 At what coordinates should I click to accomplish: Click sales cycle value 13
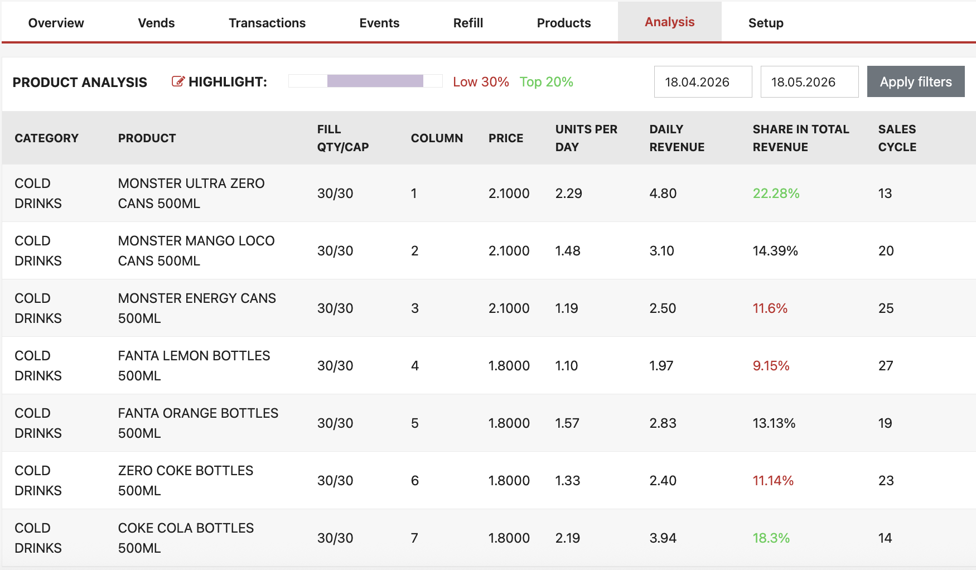click(885, 194)
